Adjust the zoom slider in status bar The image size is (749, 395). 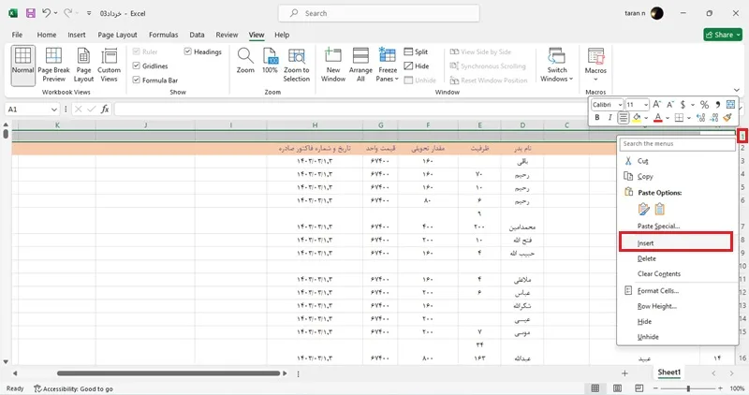pyautogui.click(x=688, y=388)
